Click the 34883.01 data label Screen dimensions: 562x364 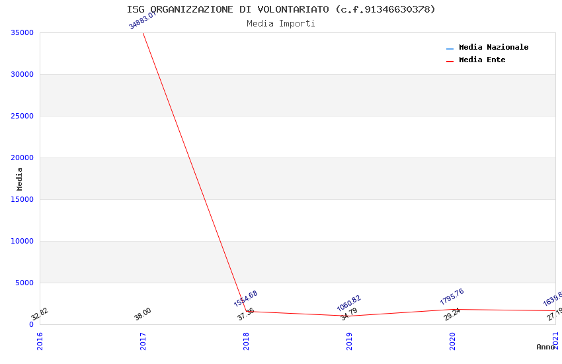tap(142, 20)
